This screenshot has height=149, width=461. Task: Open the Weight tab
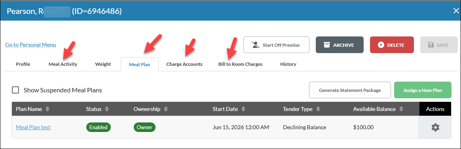[x=103, y=64]
